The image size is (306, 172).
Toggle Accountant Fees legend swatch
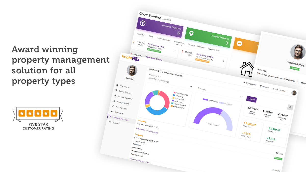click(x=174, y=92)
